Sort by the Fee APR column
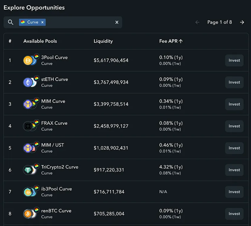This screenshot has height=226, width=251. coord(171,41)
